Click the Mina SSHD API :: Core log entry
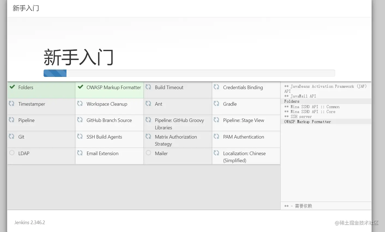This screenshot has width=385, height=232. 310,112
